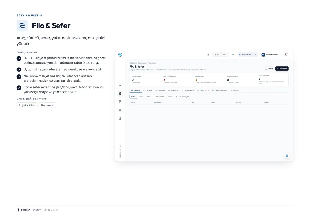This screenshot has height=219, width=310.
Task: Click the Yenile refresh button
Action: pos(269,69)
